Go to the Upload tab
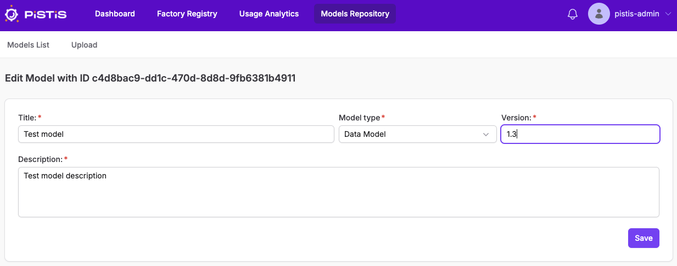 tap(84, 45)
